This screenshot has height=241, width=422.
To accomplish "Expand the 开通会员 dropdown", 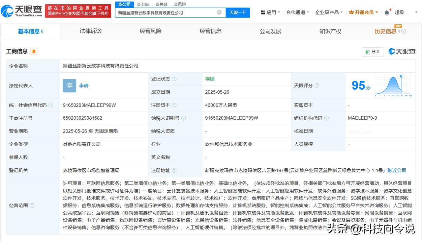I will [364, 12].
